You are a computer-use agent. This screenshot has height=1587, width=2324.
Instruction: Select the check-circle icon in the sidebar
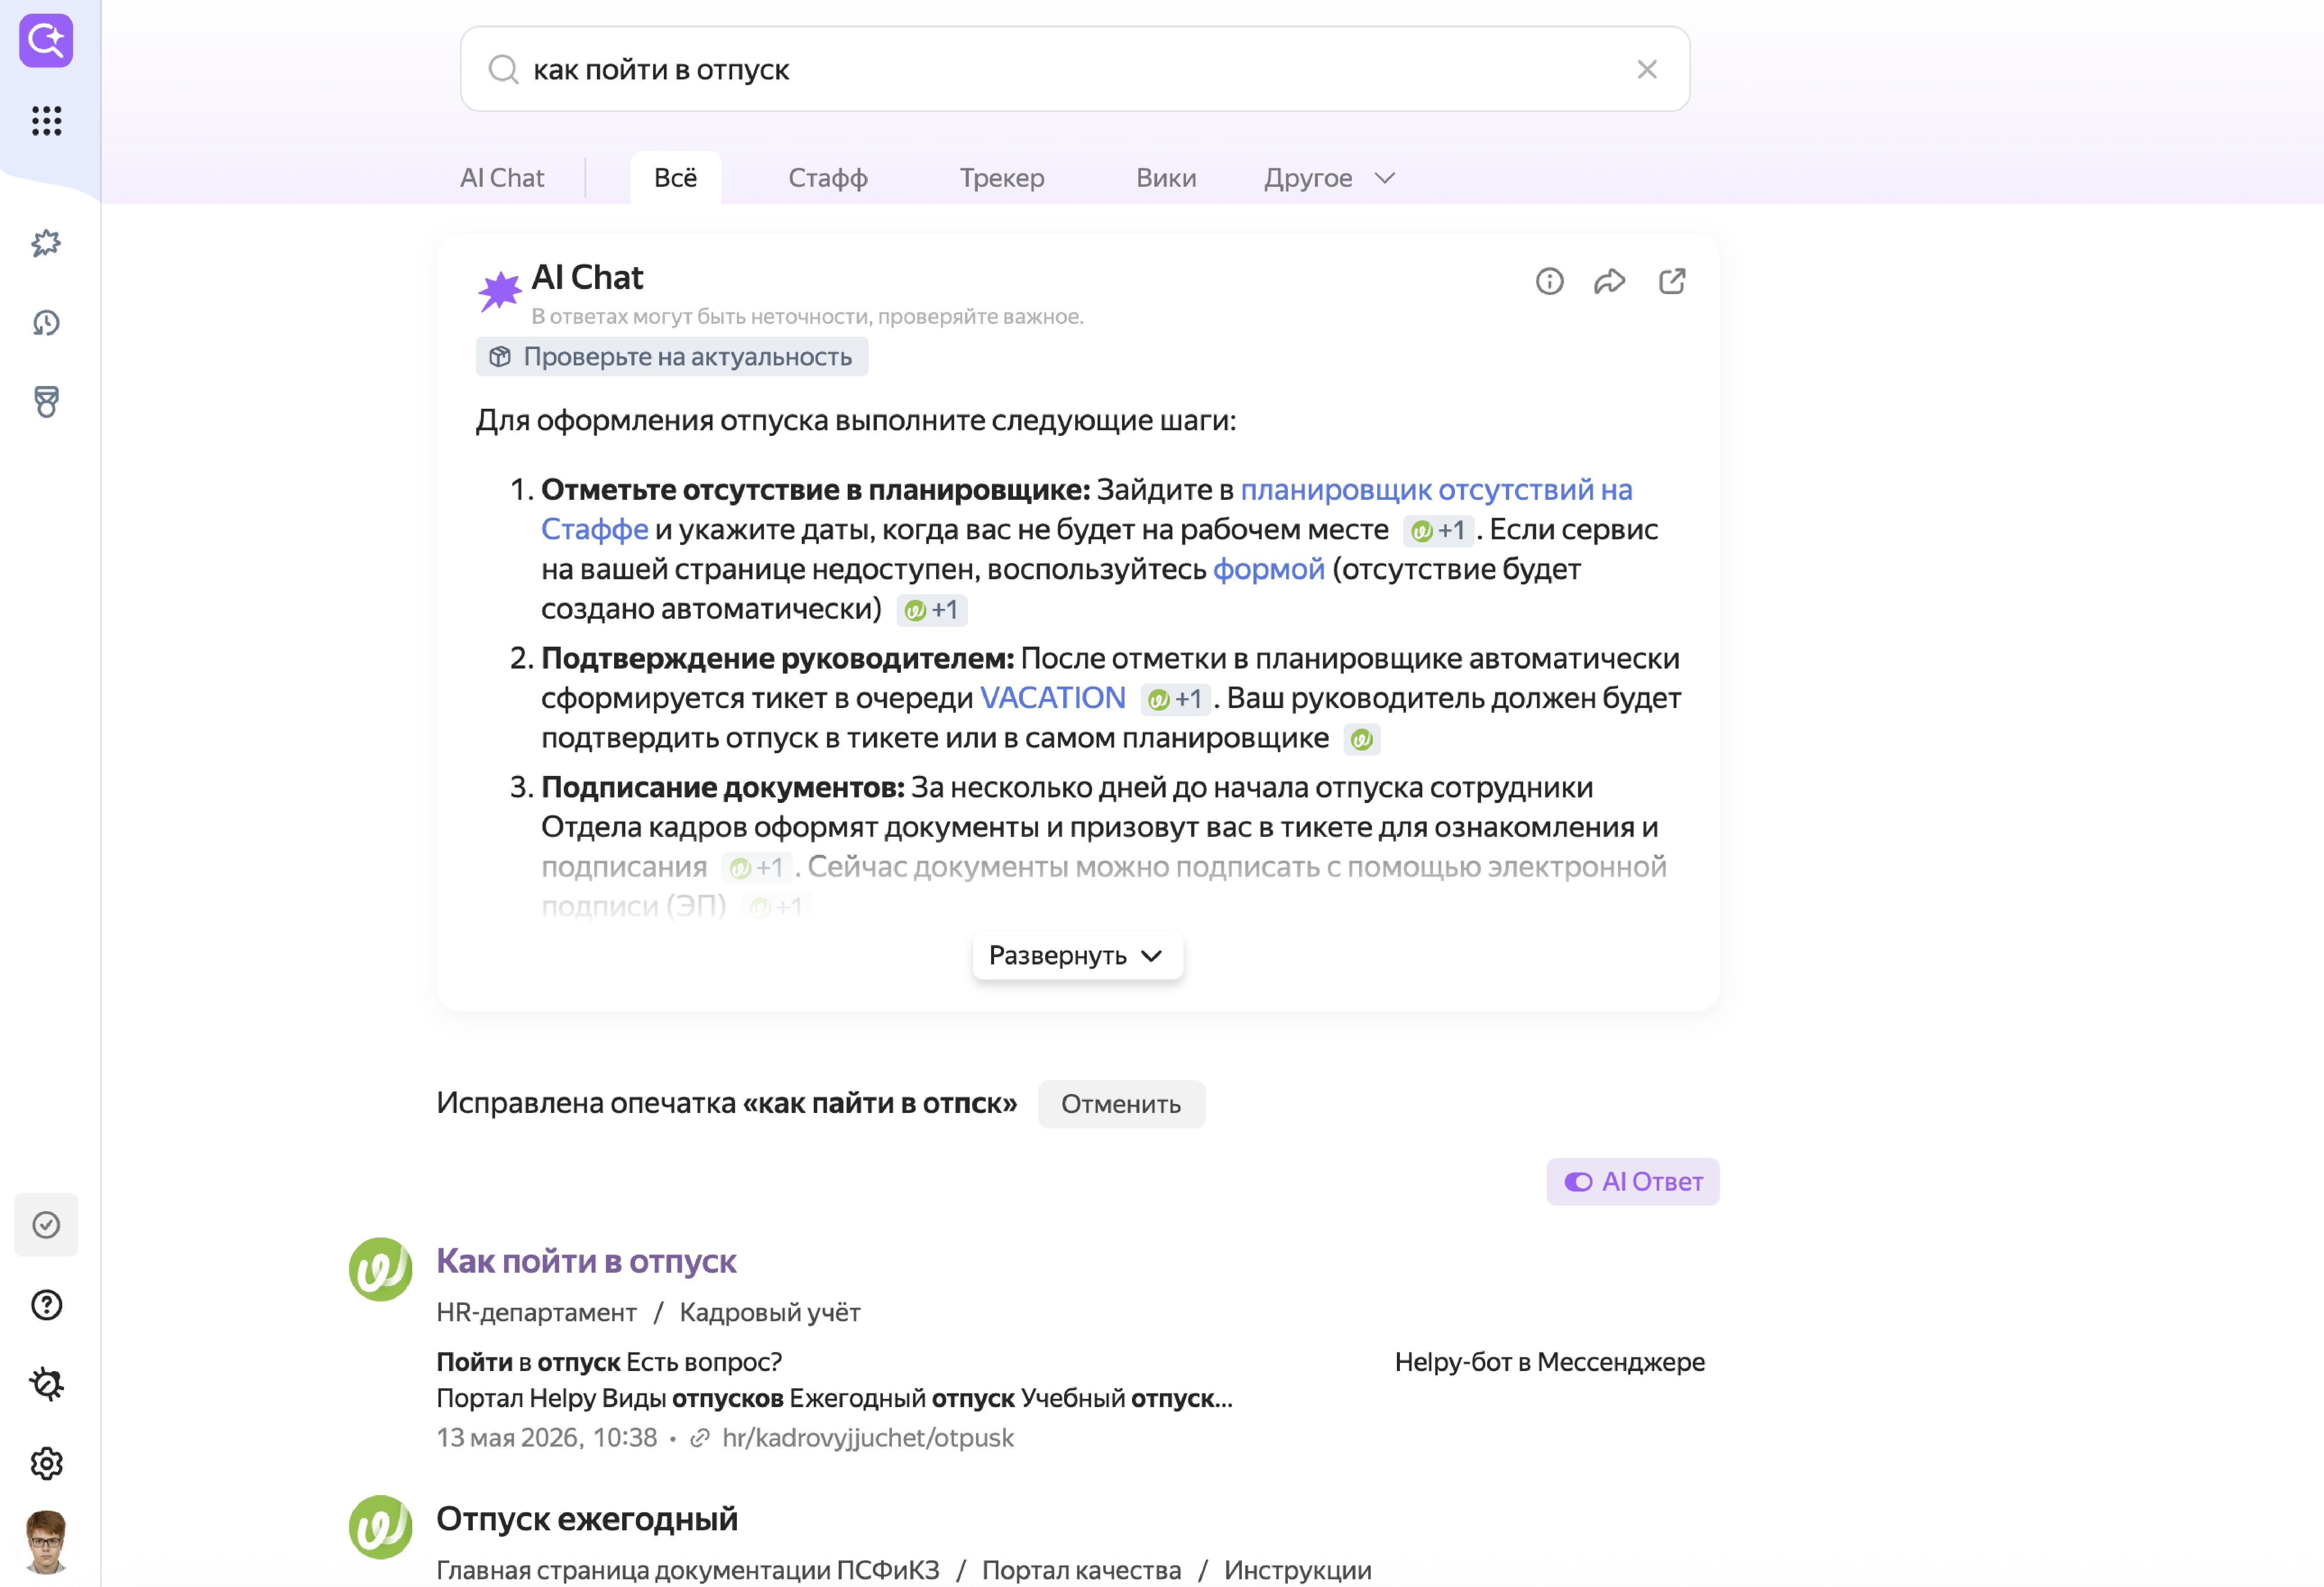coord(46,1225)
